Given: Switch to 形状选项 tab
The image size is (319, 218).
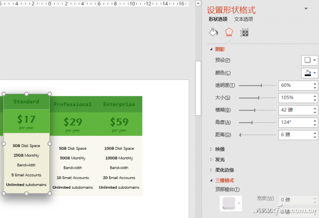Looking at the screenshot, I should [218, 19].
